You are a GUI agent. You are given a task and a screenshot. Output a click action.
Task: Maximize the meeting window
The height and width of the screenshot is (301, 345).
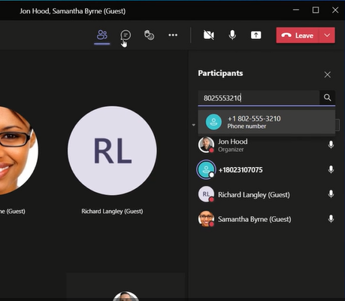coord(316,10)
